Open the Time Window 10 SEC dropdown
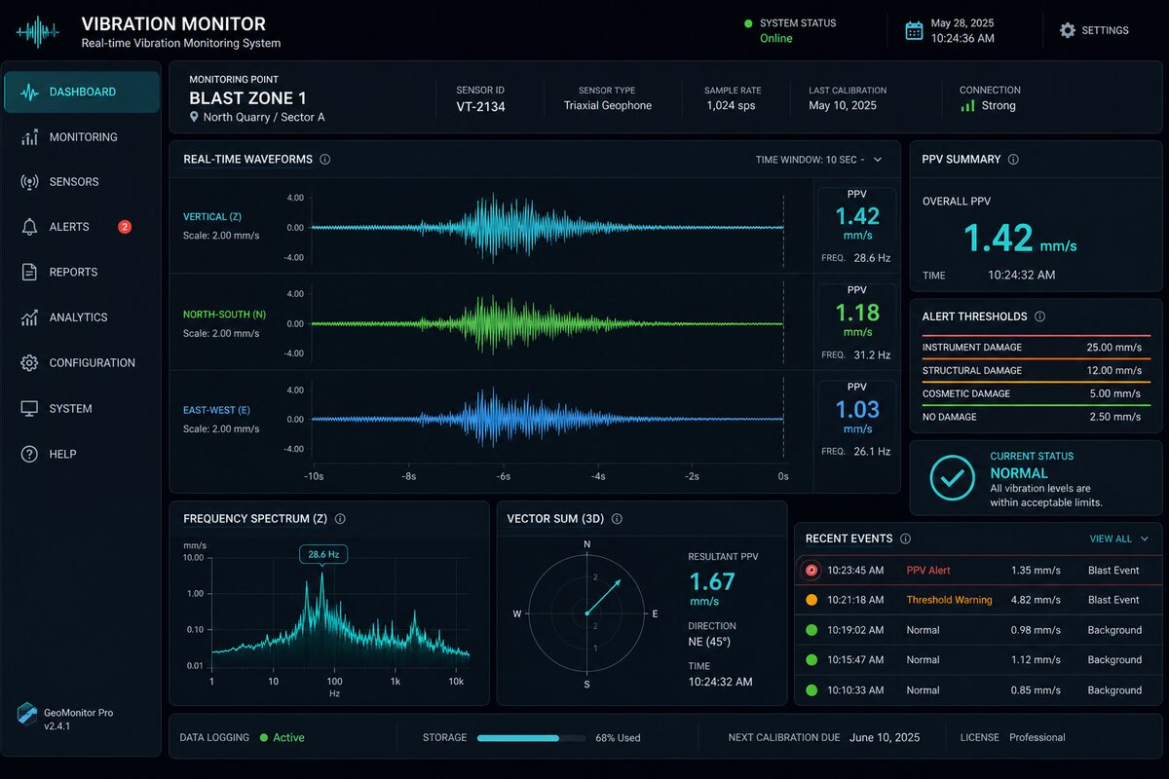Image resolution: width=1169 pixels, height=779 pixels. 818,159
